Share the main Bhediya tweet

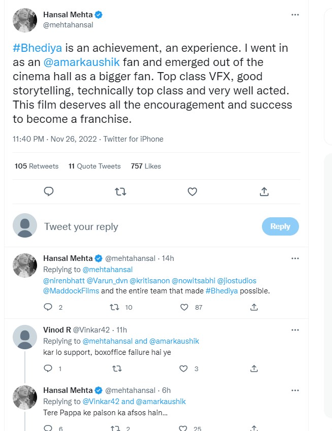[264, 191]
